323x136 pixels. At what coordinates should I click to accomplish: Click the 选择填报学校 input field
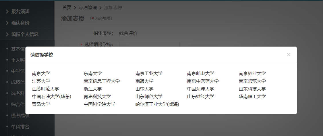coord(149,44)
